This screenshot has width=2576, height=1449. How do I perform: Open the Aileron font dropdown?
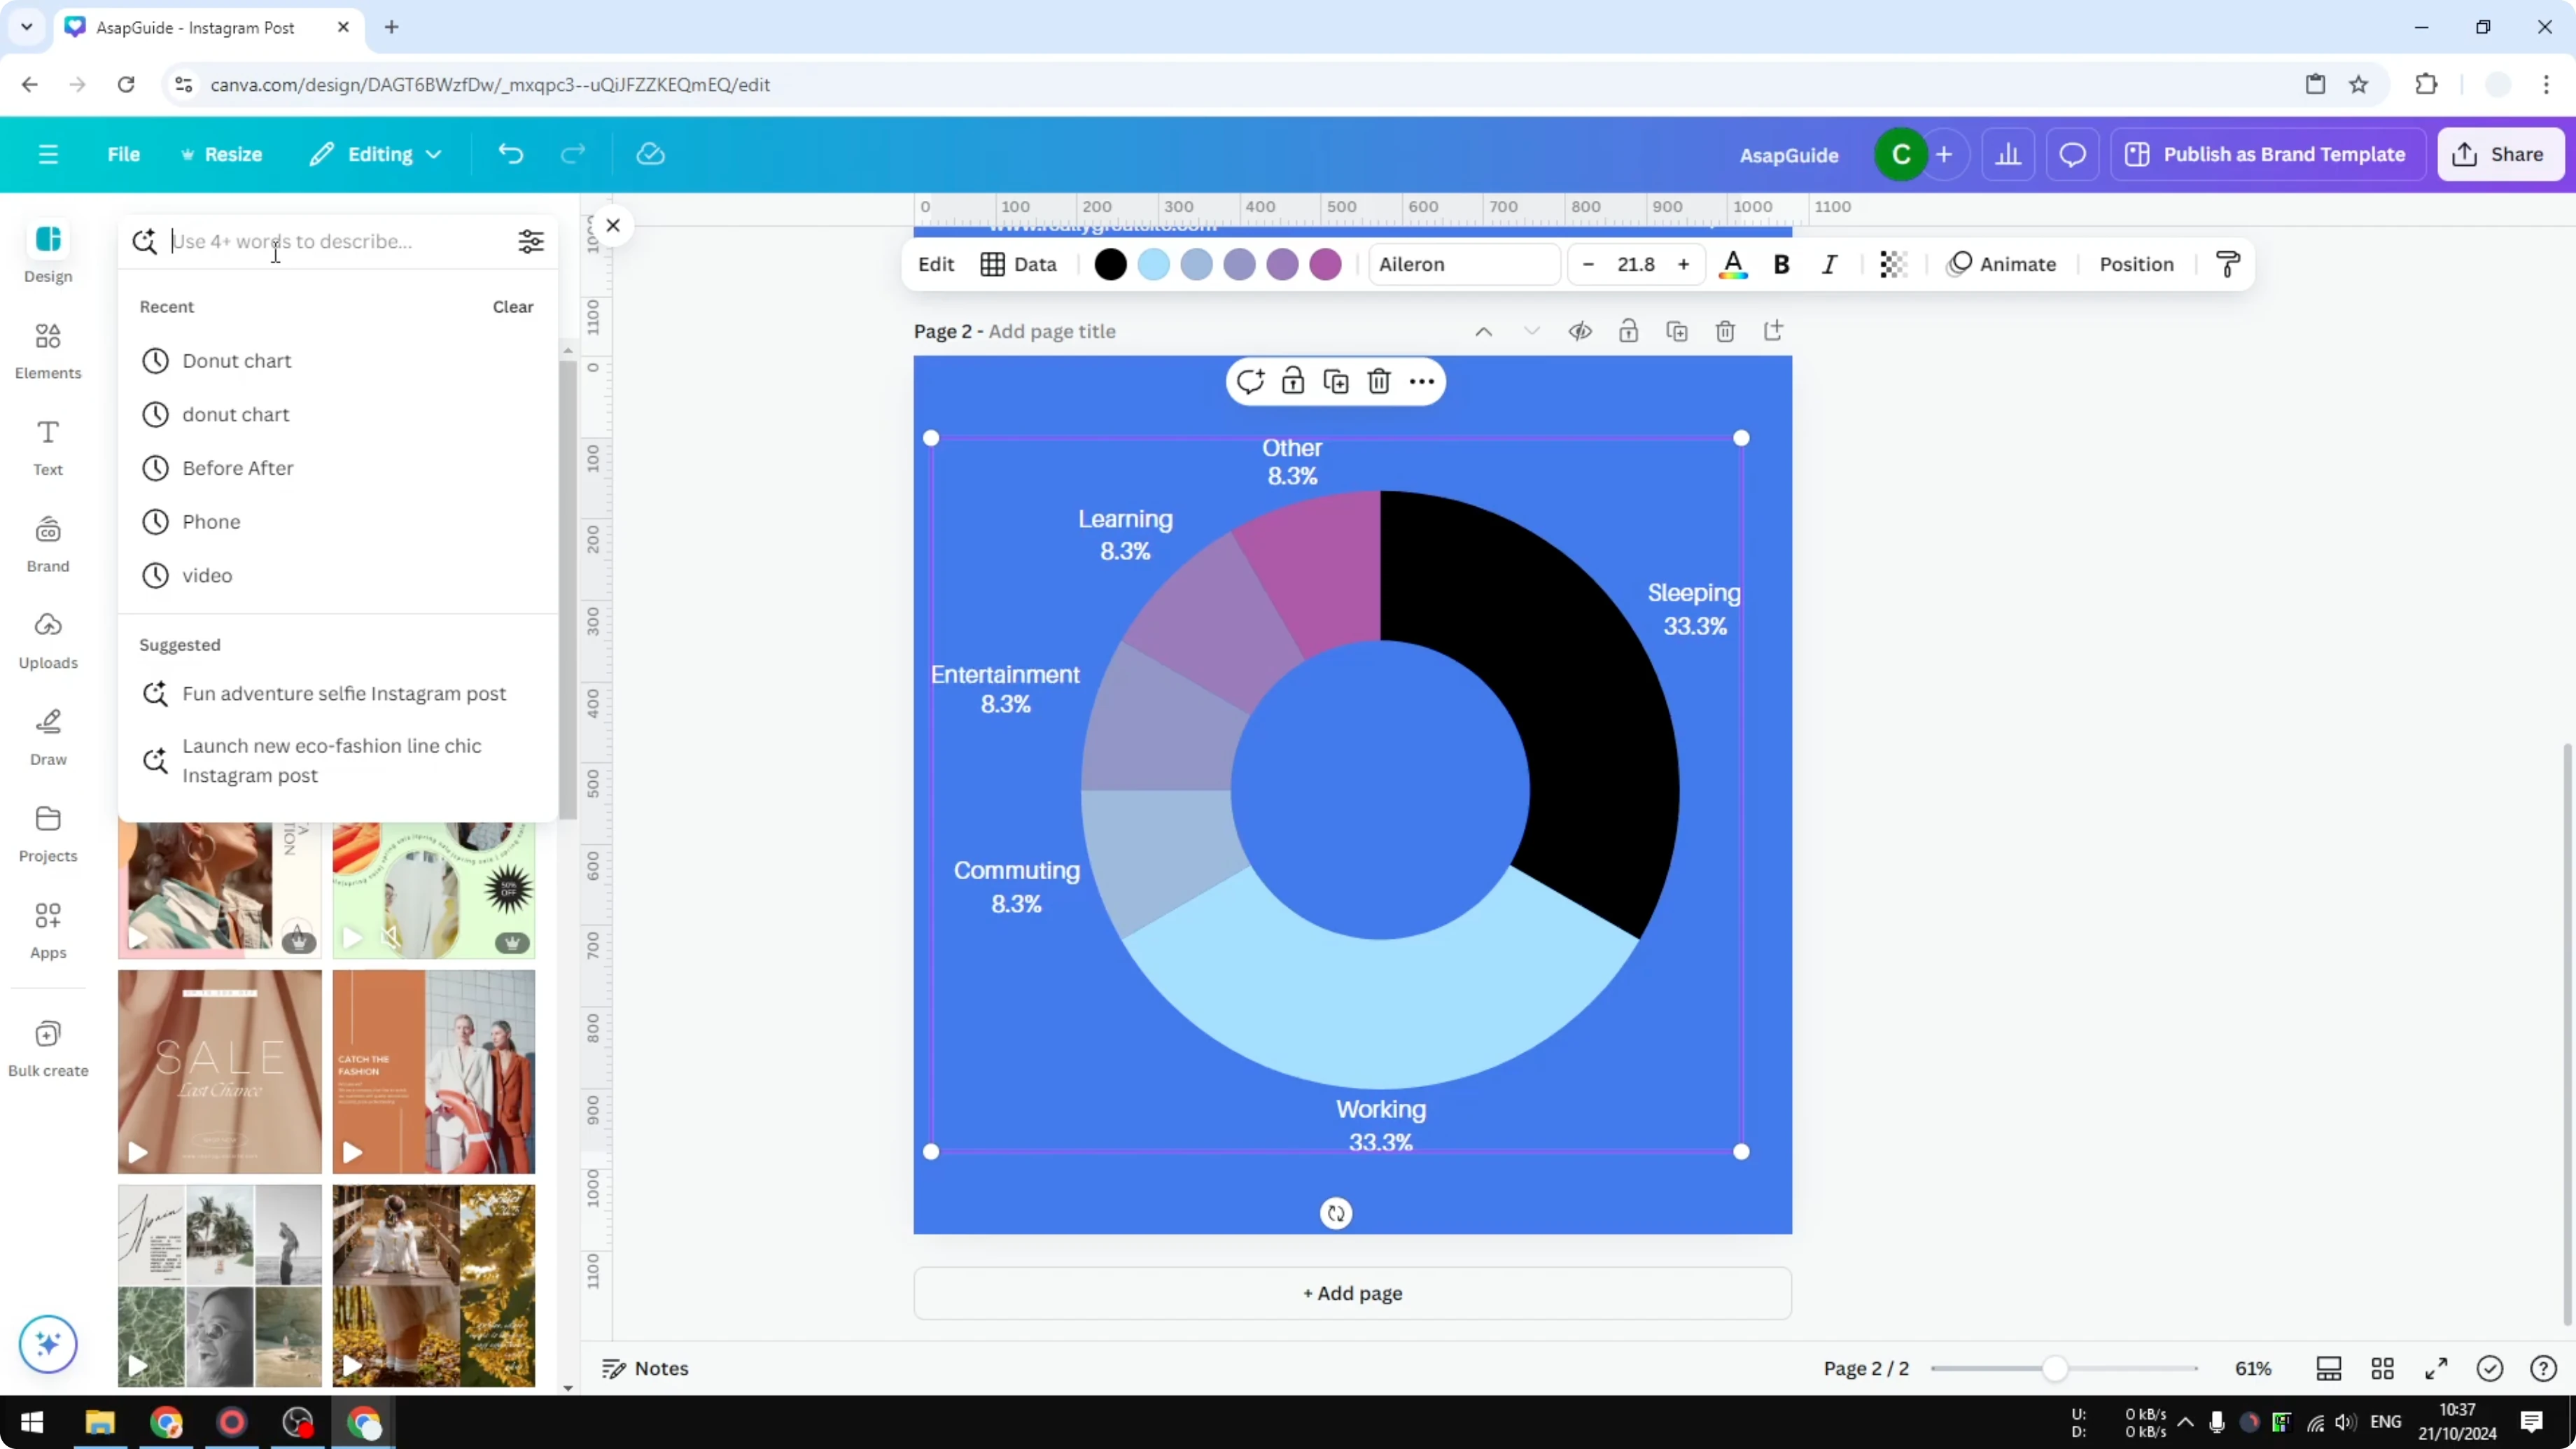point(1464,264)
